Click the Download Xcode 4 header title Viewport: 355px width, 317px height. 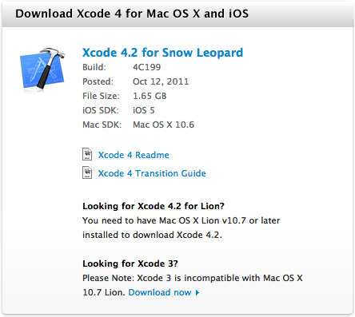click(132, 14)
